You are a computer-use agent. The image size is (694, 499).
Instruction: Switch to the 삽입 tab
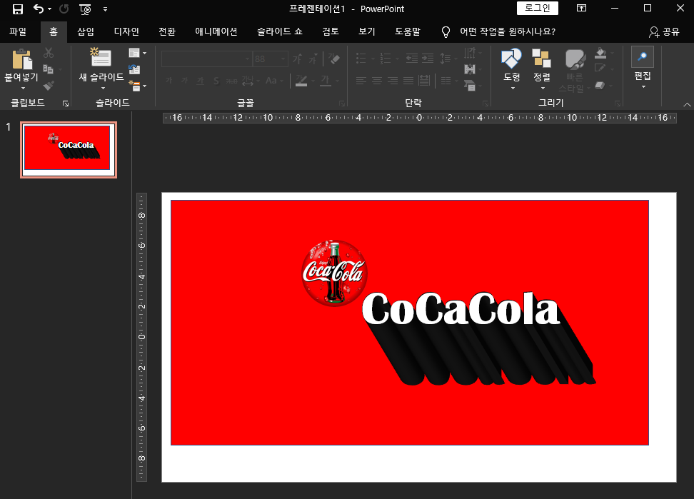(x=86, y=31)
